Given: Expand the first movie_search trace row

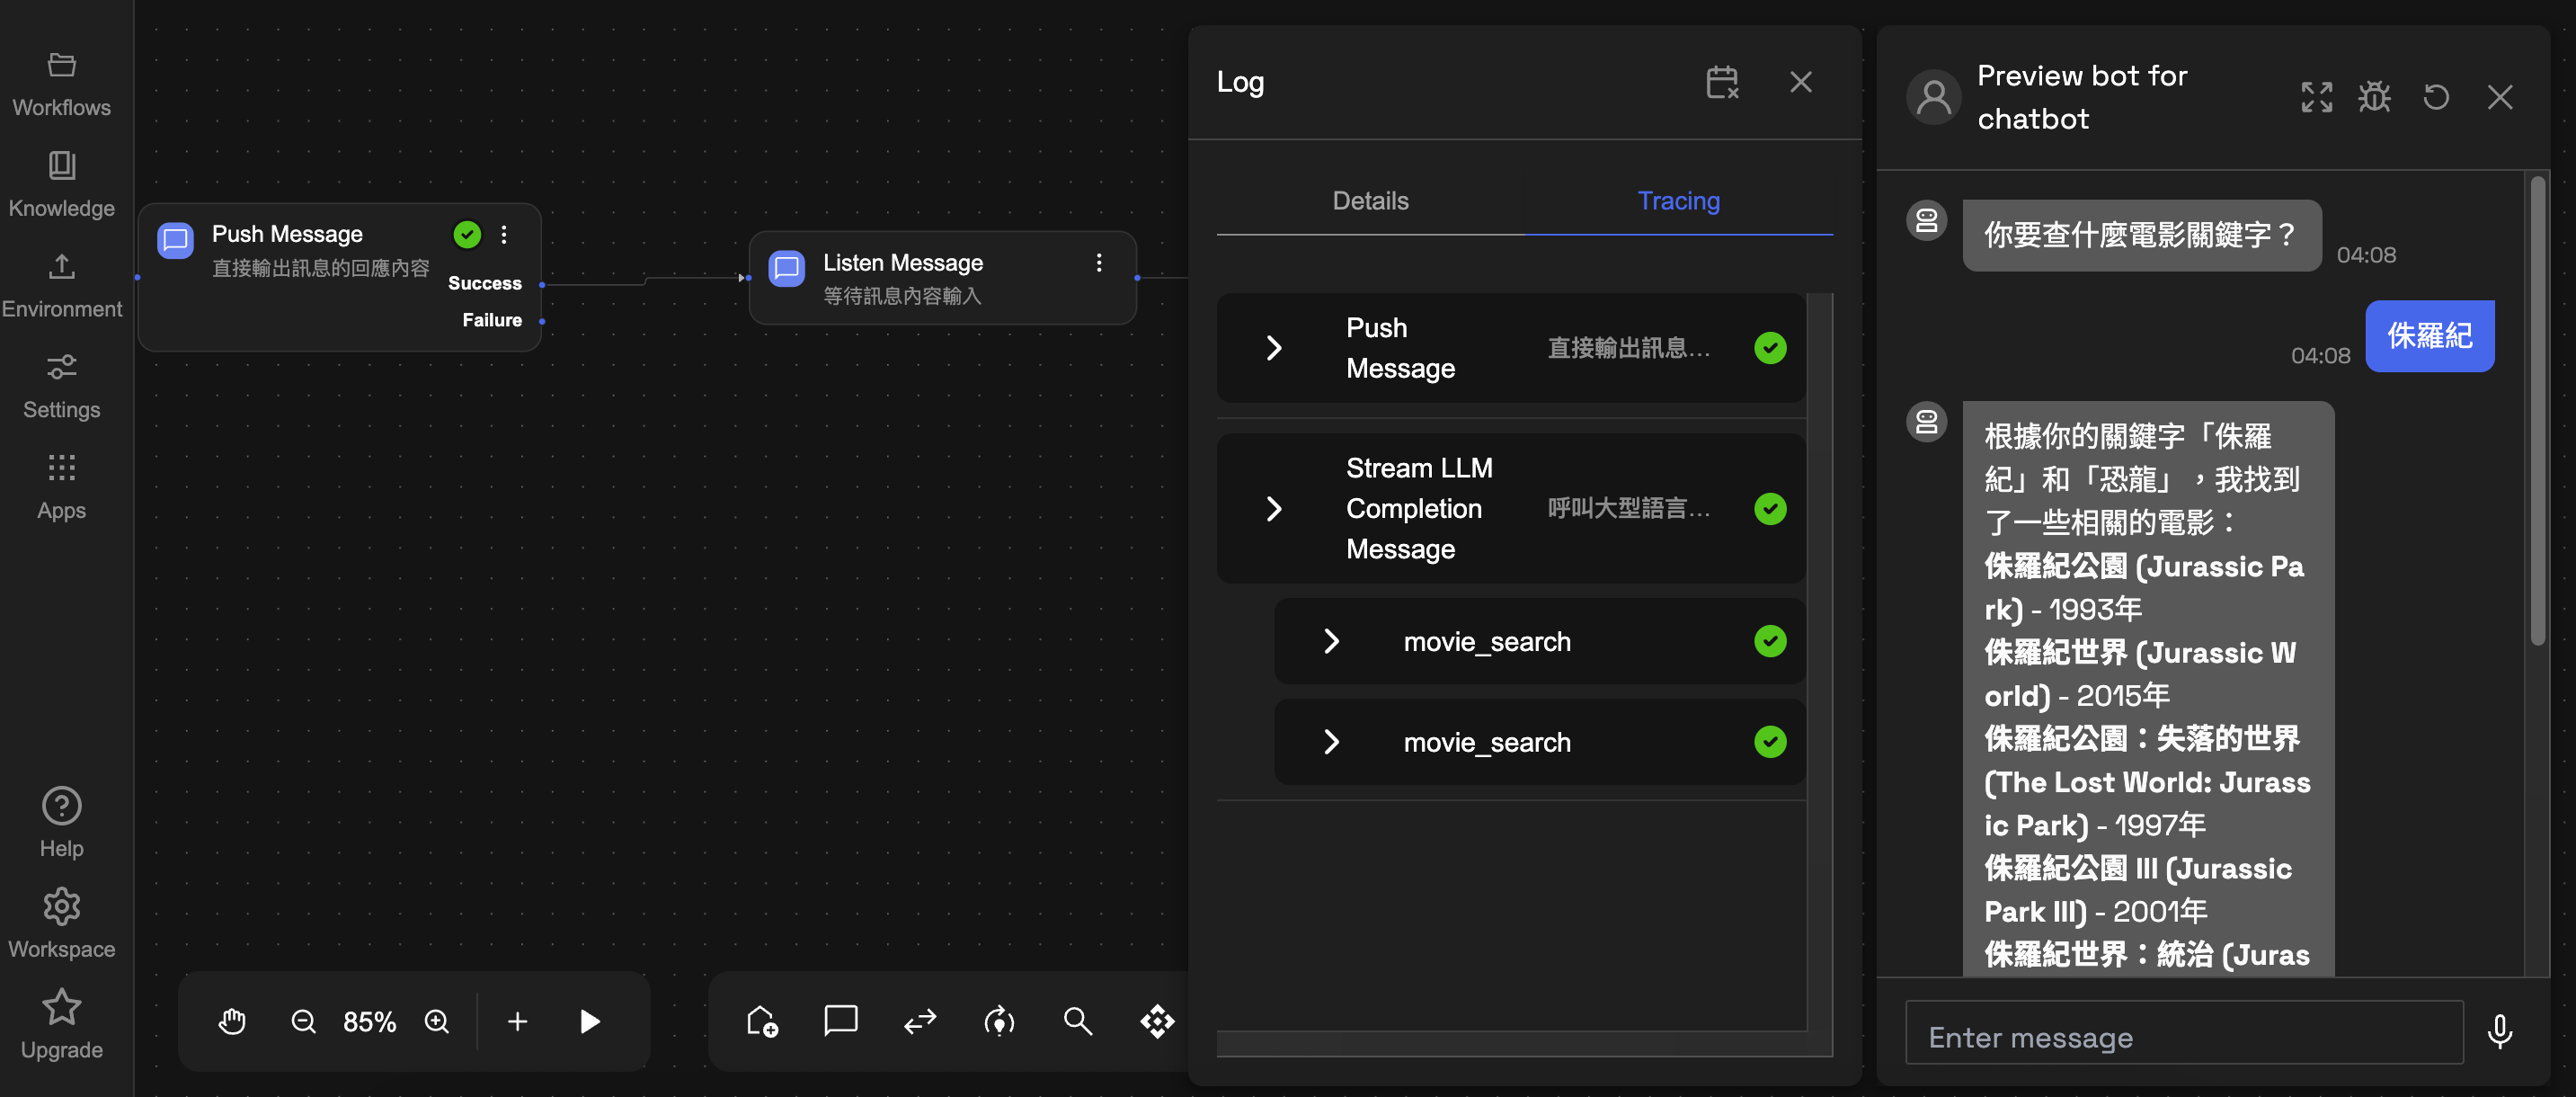Looking at the screenshot, I should 1331,642.
